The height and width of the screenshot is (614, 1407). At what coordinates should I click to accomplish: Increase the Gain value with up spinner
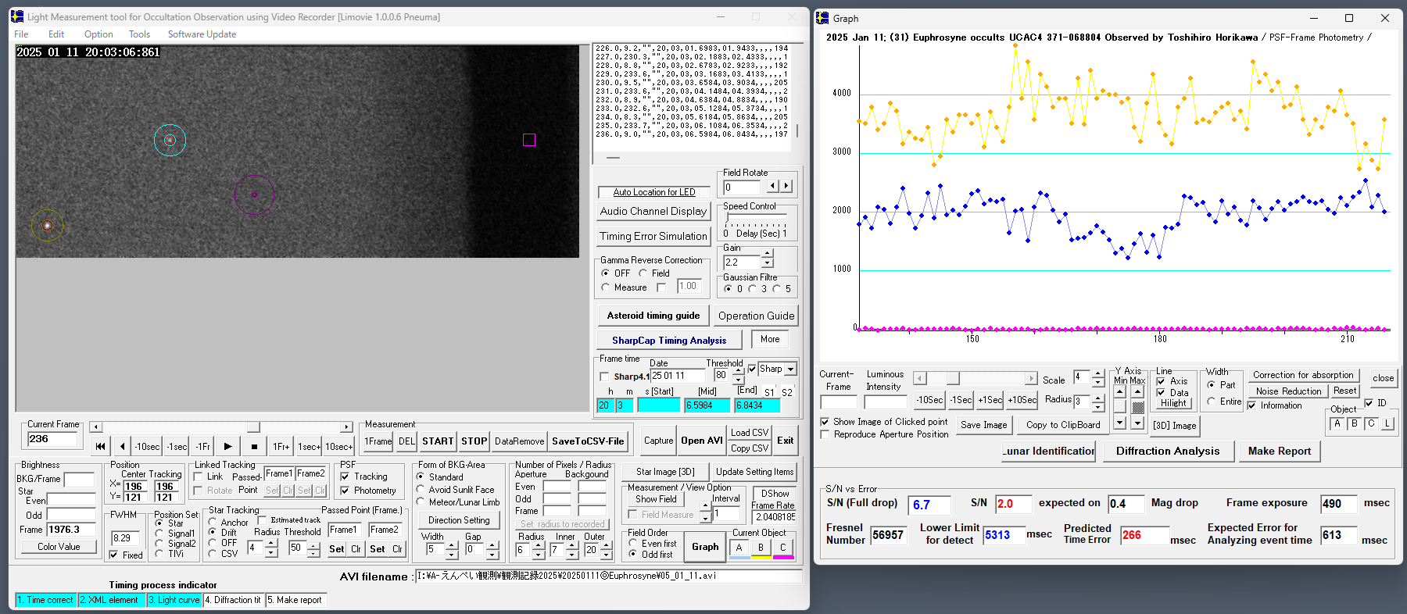pos(767,253)
